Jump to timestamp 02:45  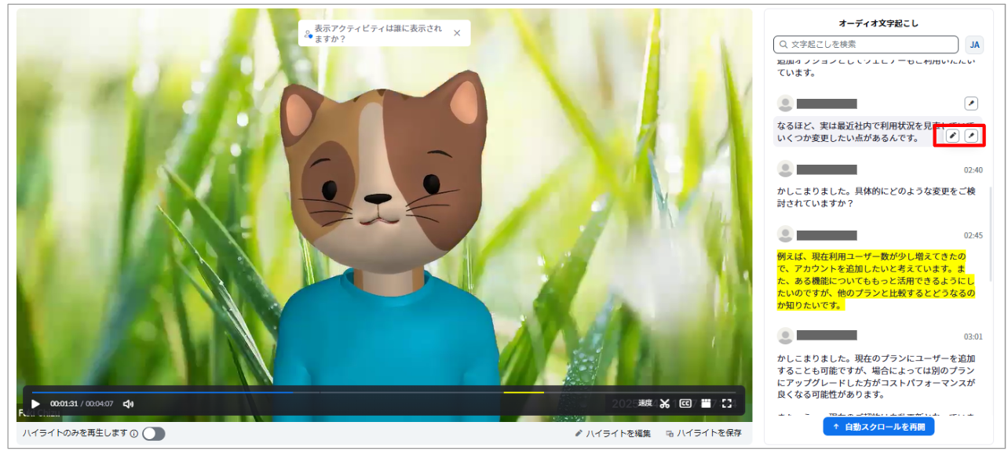pyautogui.click(x=973, y=235)
